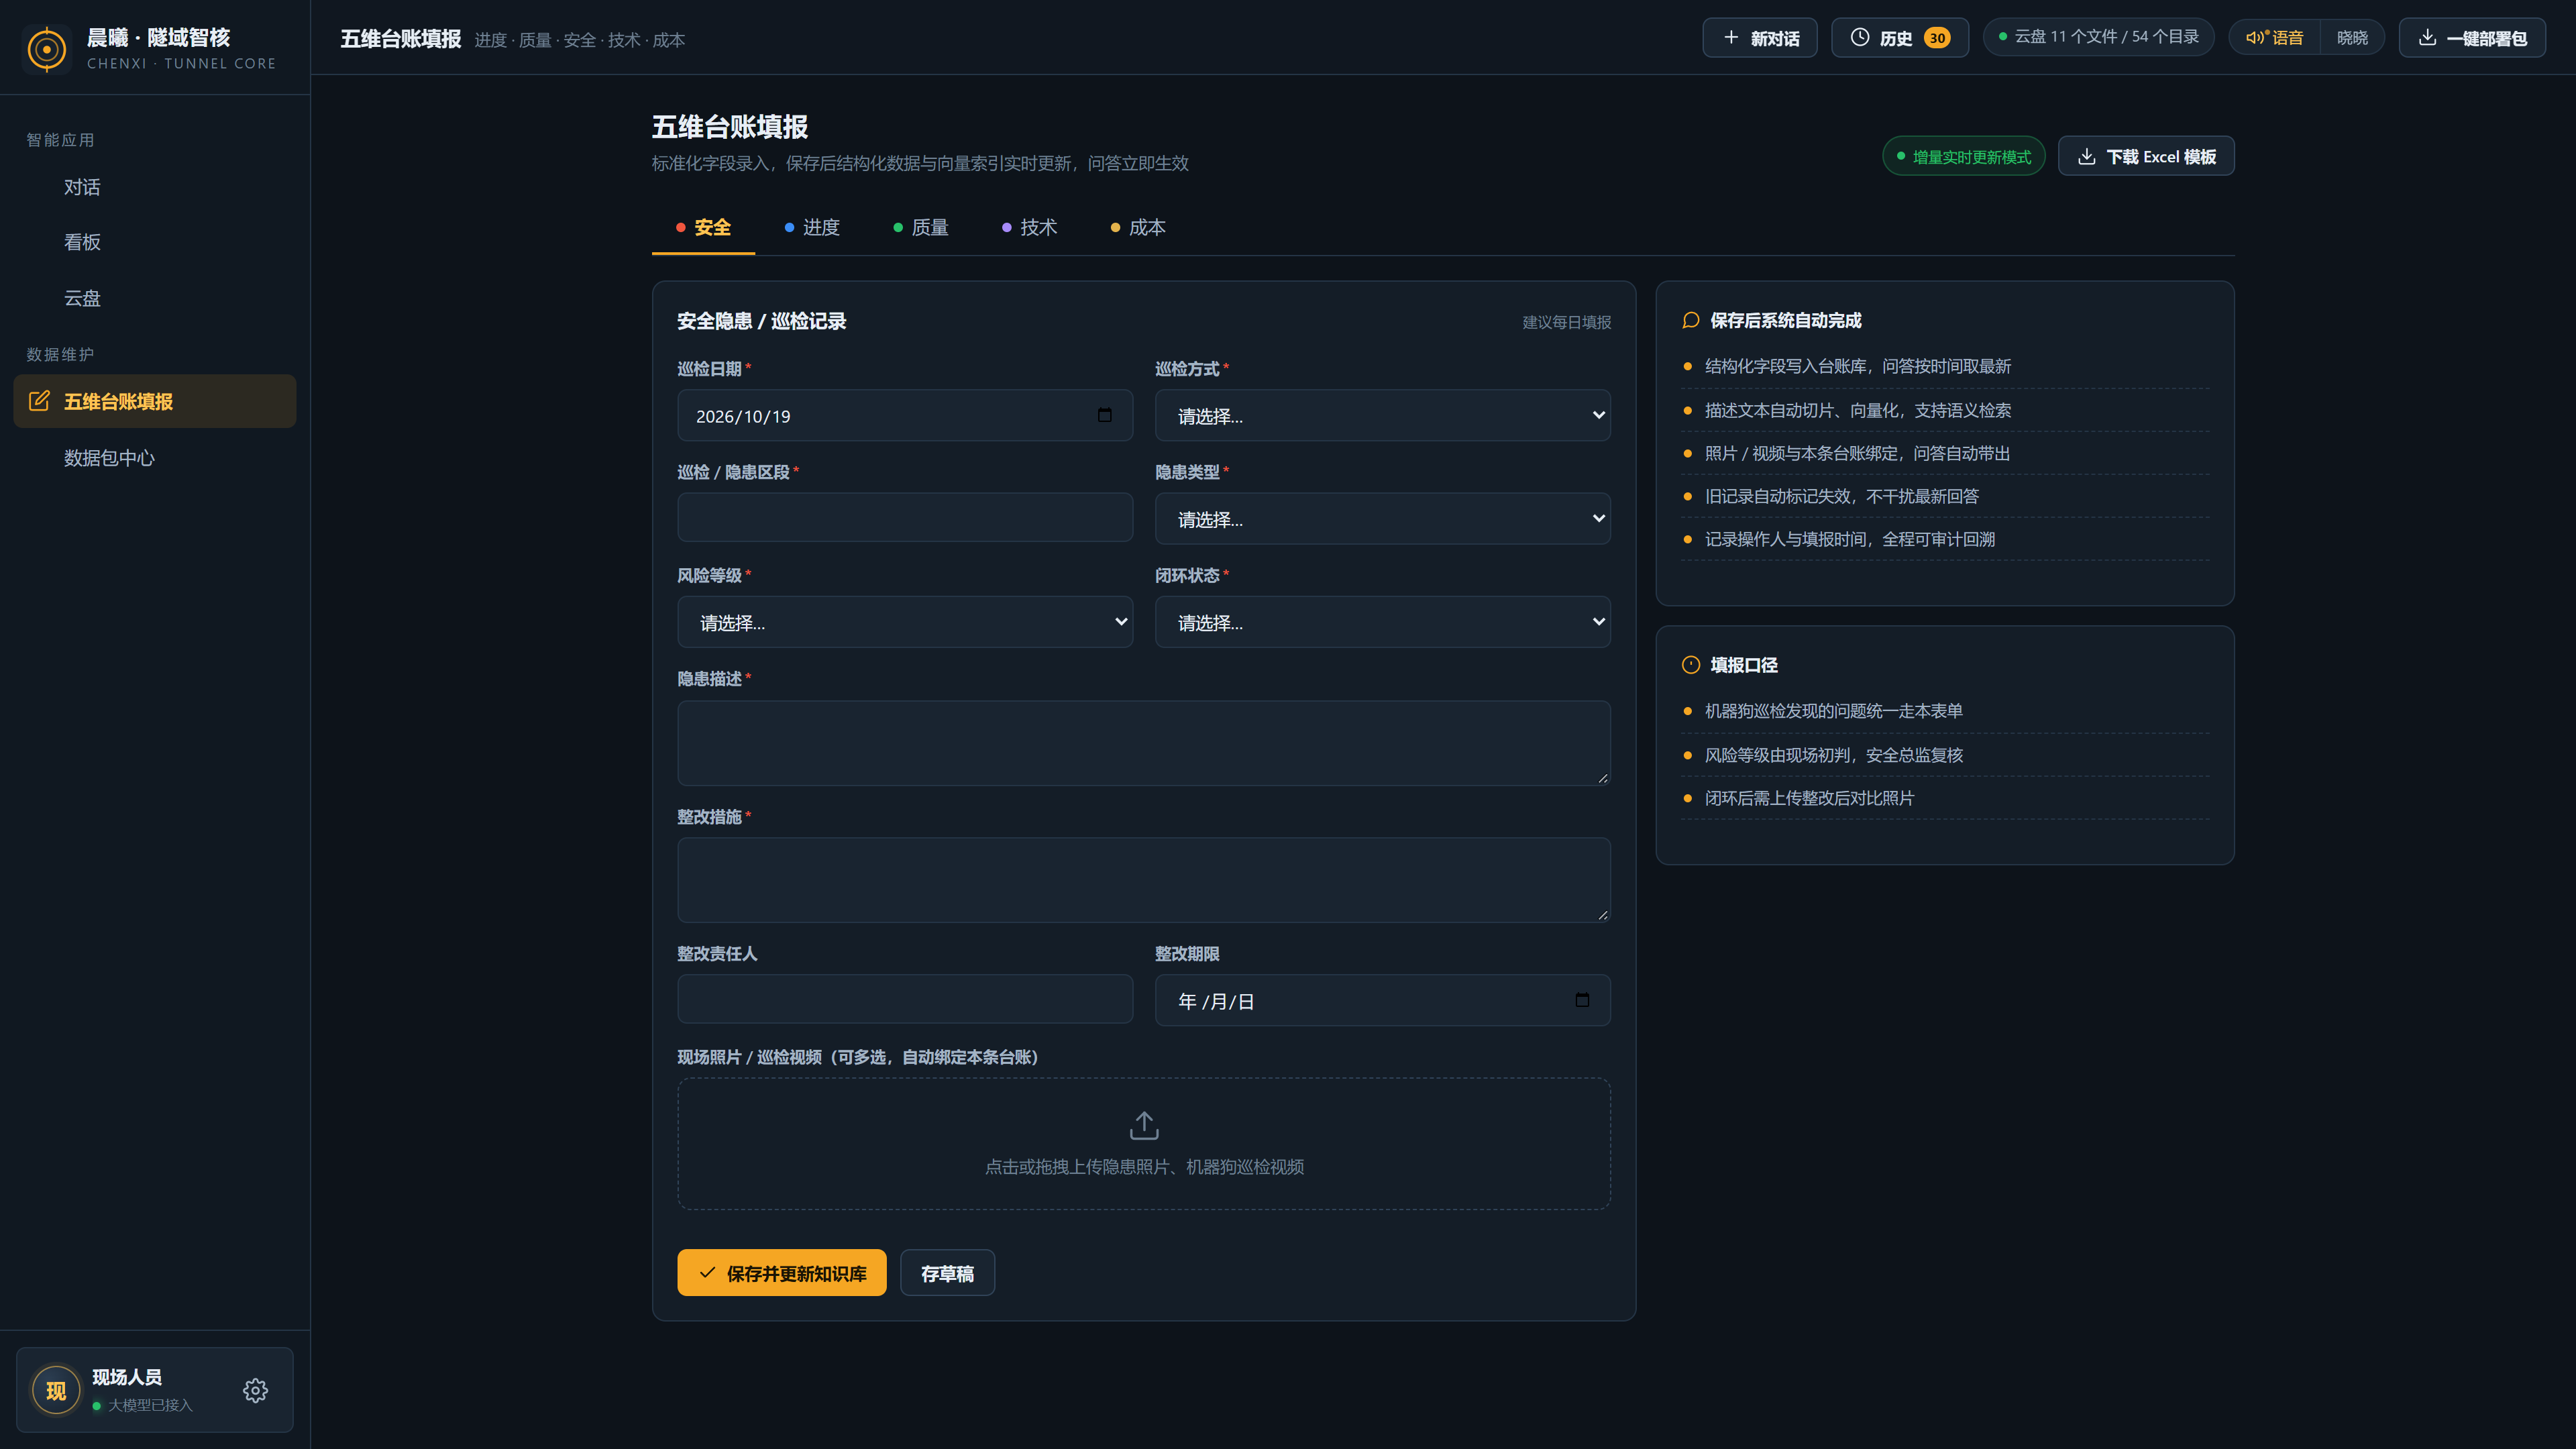
Task: Switch to the 进度 tab
Action: coord(812,227)
